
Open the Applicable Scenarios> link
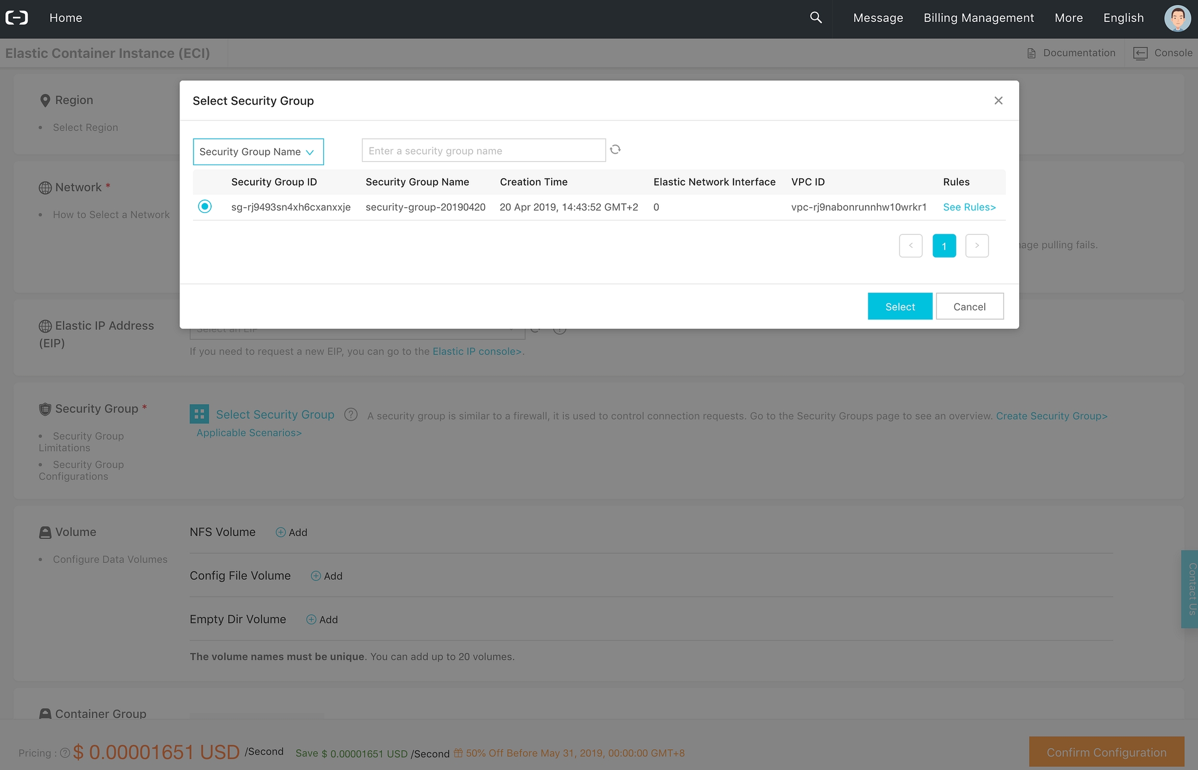[x=249, y=433]
